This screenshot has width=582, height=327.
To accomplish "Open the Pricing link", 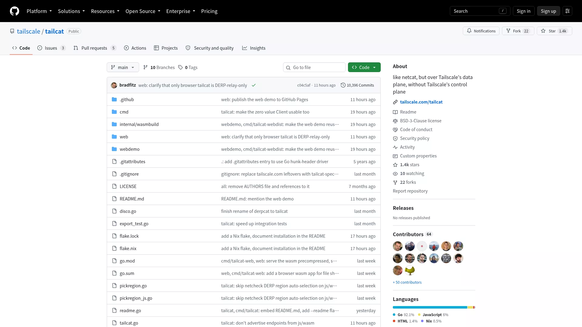I will click(x=209, y=11).
